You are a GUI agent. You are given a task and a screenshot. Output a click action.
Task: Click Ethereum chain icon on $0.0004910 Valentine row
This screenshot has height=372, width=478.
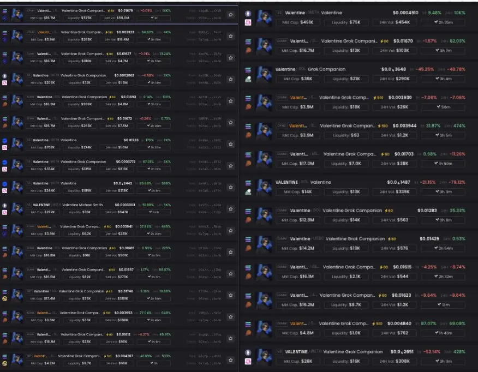tap(248, 14)
